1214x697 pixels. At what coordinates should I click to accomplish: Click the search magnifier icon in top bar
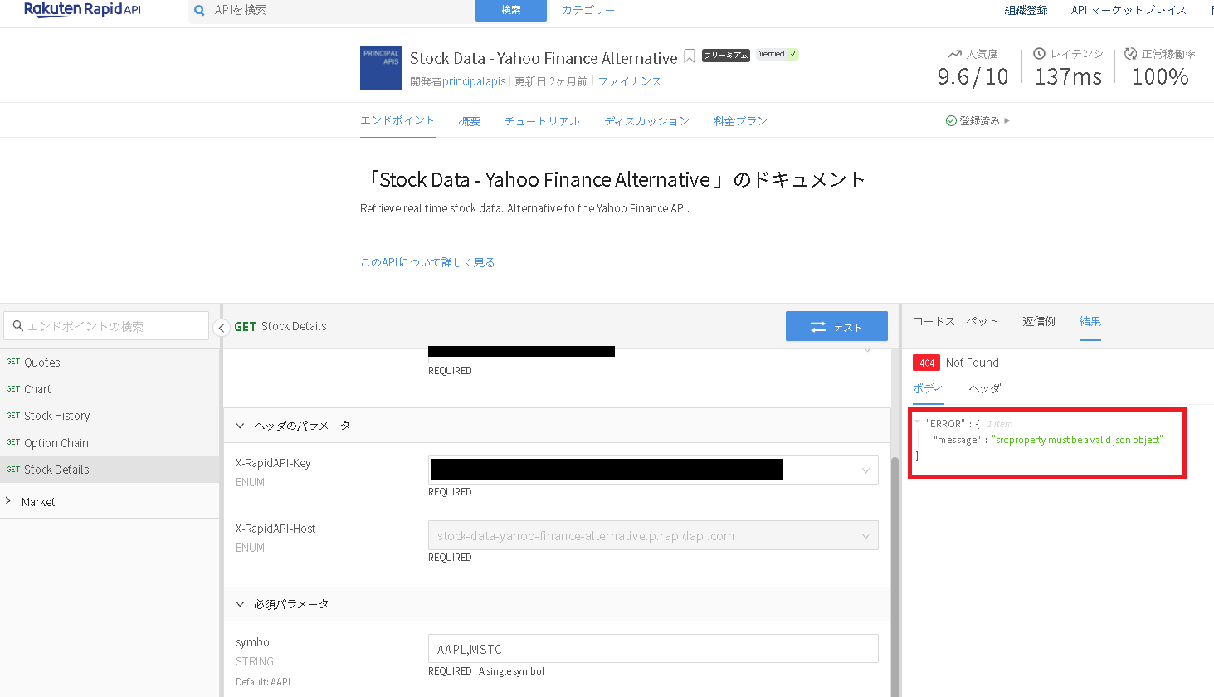tap(199, 11)
